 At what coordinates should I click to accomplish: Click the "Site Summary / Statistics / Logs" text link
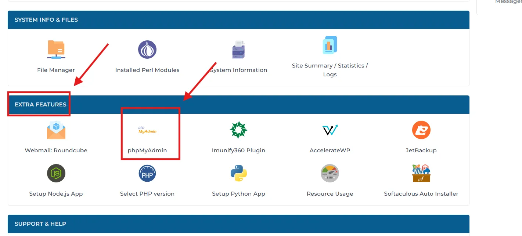click(330, 70)
